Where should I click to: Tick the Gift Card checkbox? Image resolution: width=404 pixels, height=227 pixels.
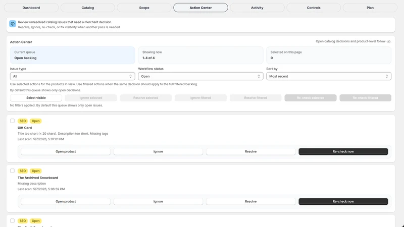[12, 121]
